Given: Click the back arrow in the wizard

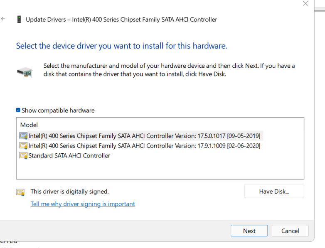Looking at the screenshot, I should click(x=3, y=19).
